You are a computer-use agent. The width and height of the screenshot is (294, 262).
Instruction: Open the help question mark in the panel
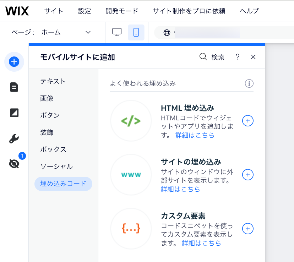coord(238,57)
